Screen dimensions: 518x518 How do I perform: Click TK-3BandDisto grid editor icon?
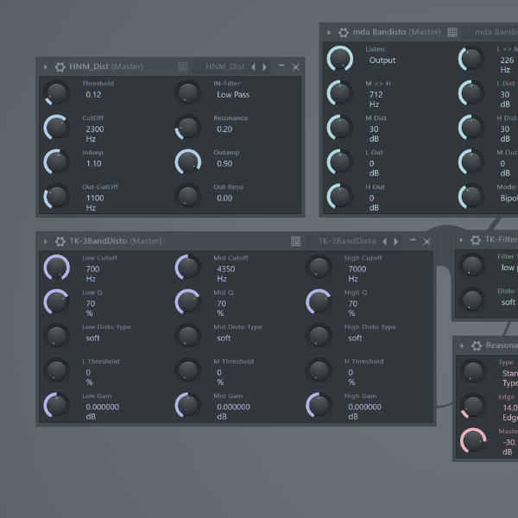point(295,241)
